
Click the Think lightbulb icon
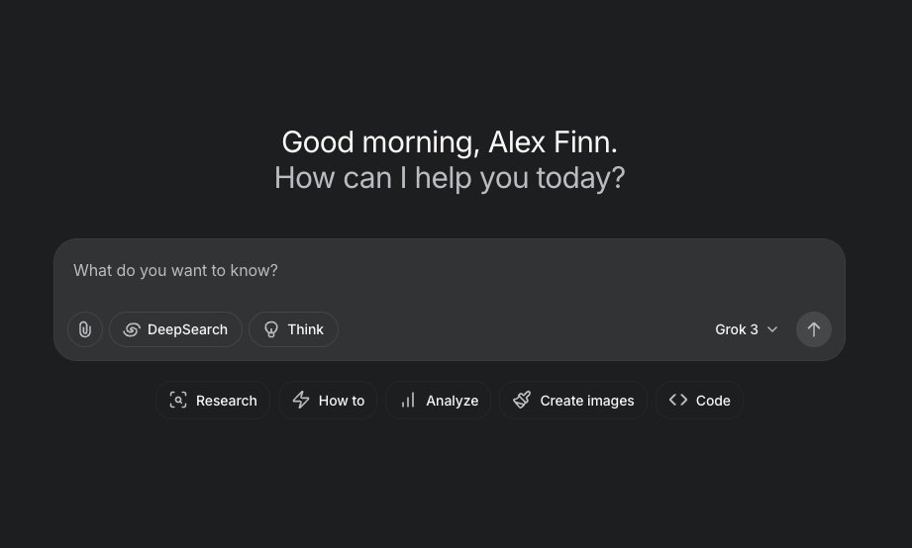pos(271,329)
